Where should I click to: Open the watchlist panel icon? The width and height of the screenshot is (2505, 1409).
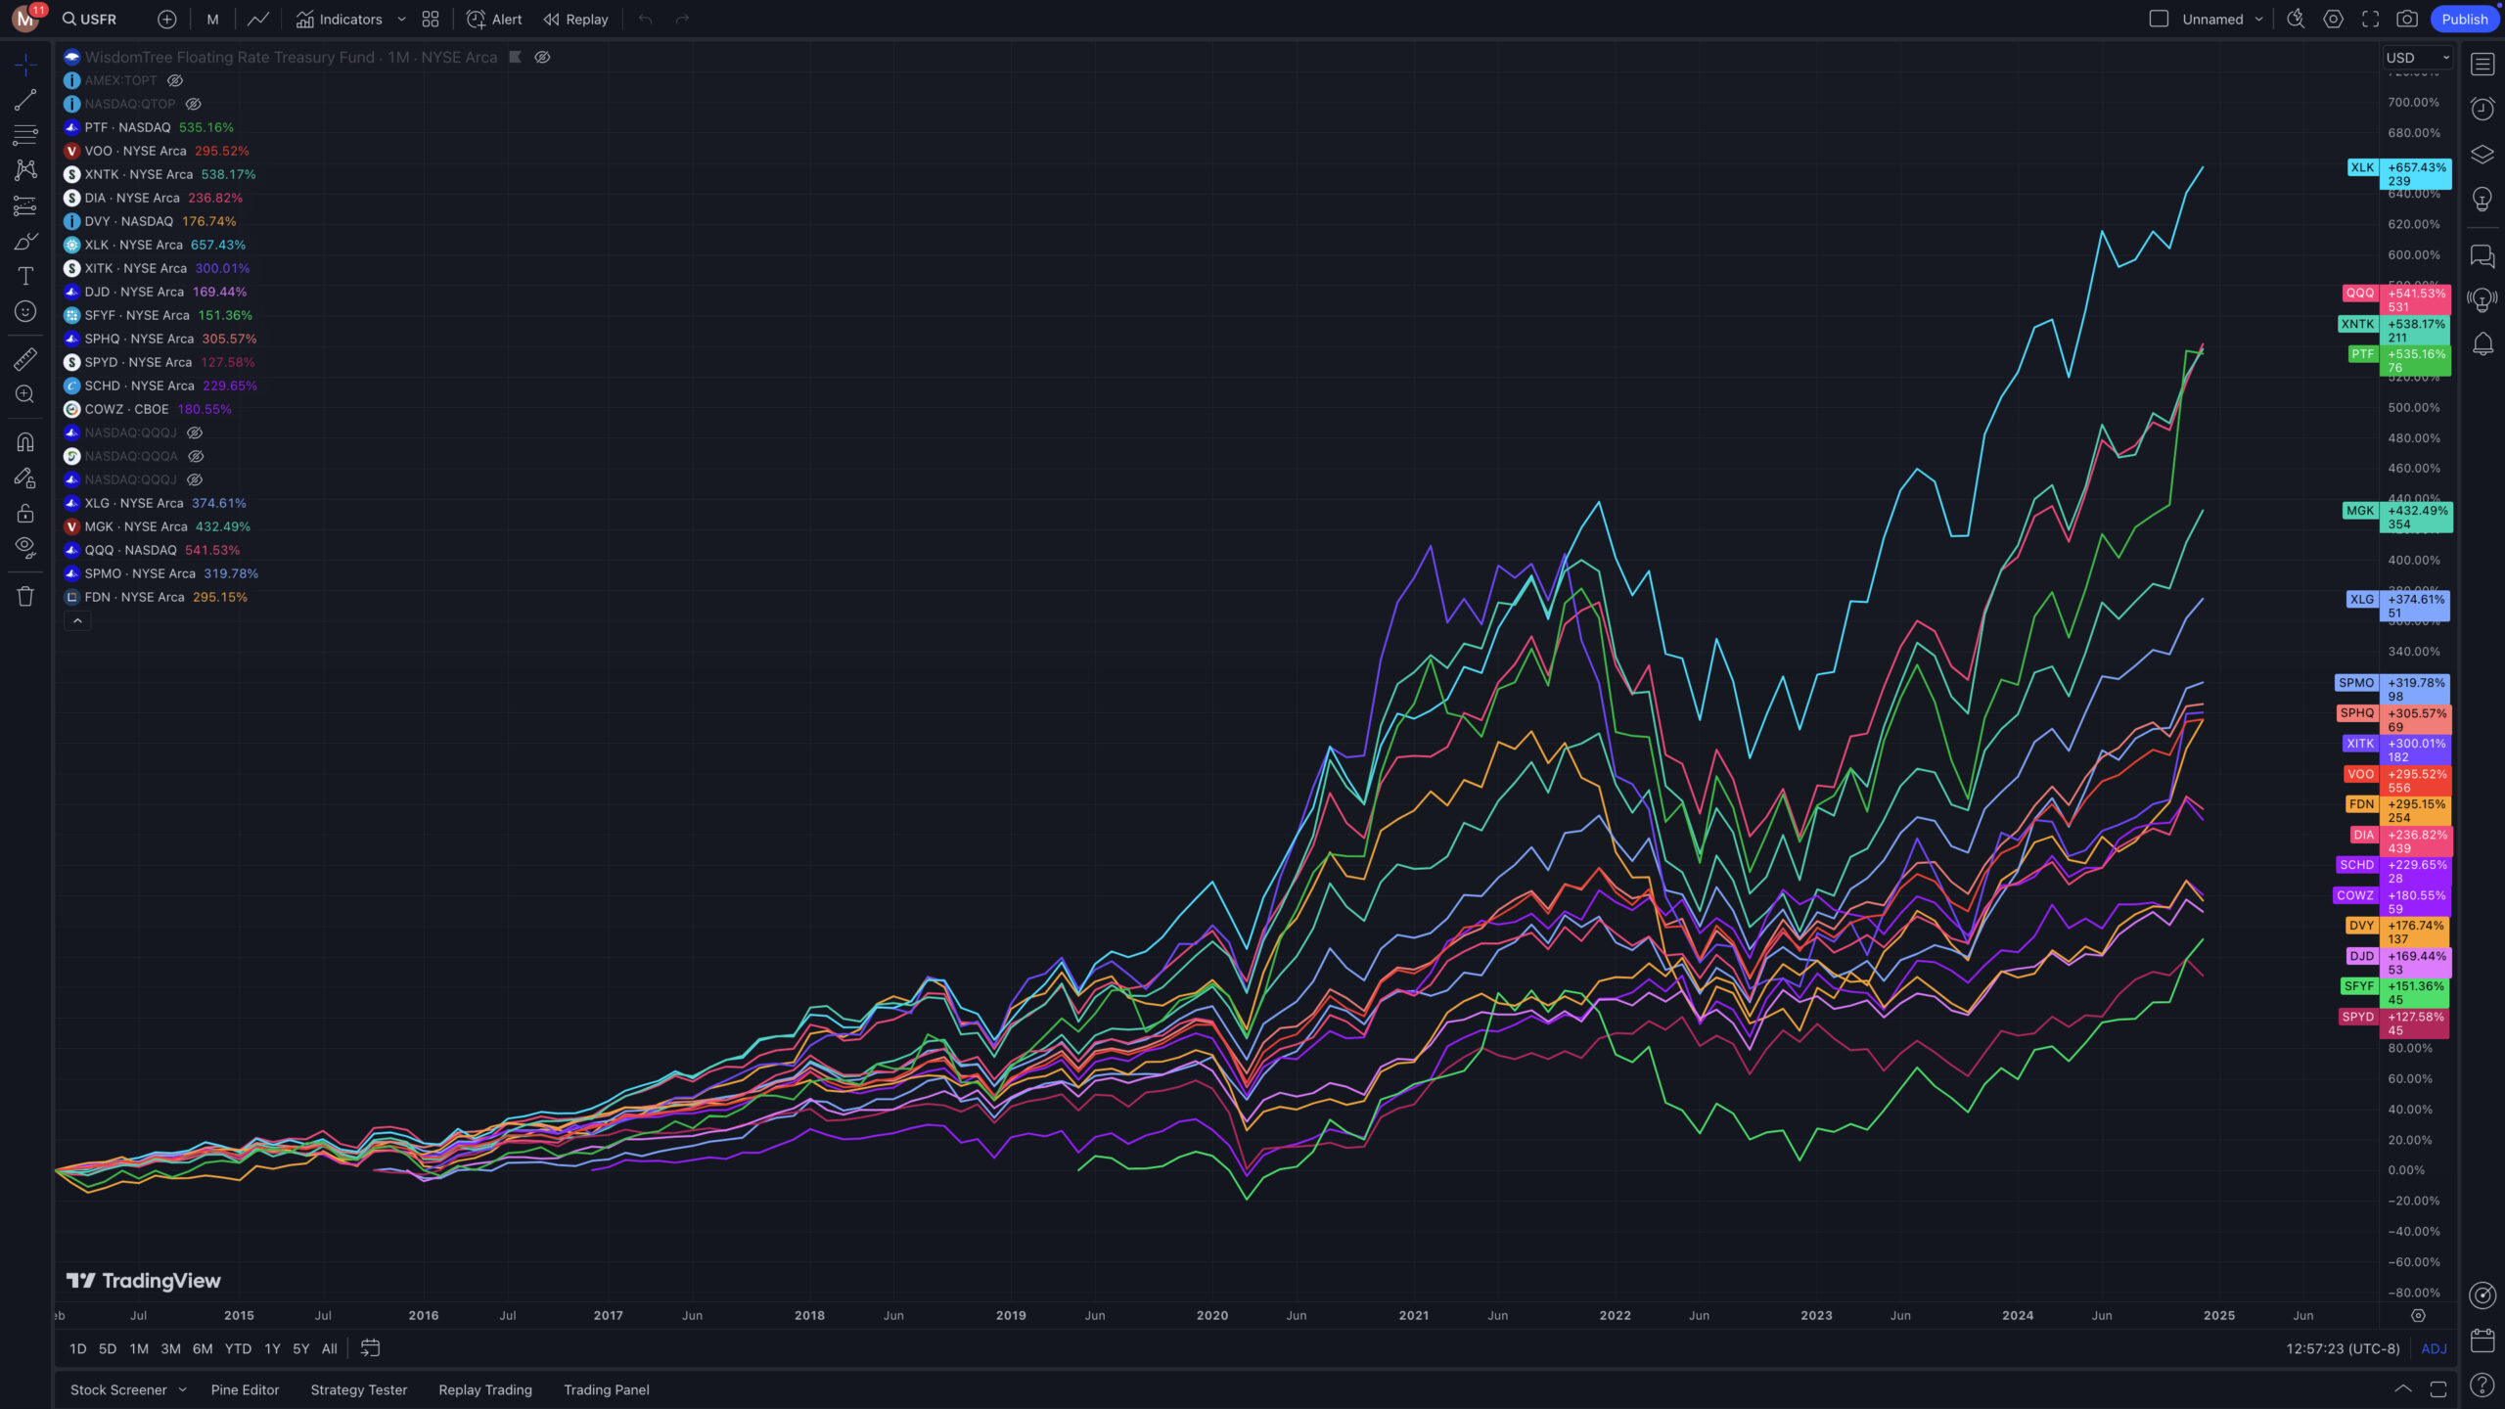[2482, 65]
